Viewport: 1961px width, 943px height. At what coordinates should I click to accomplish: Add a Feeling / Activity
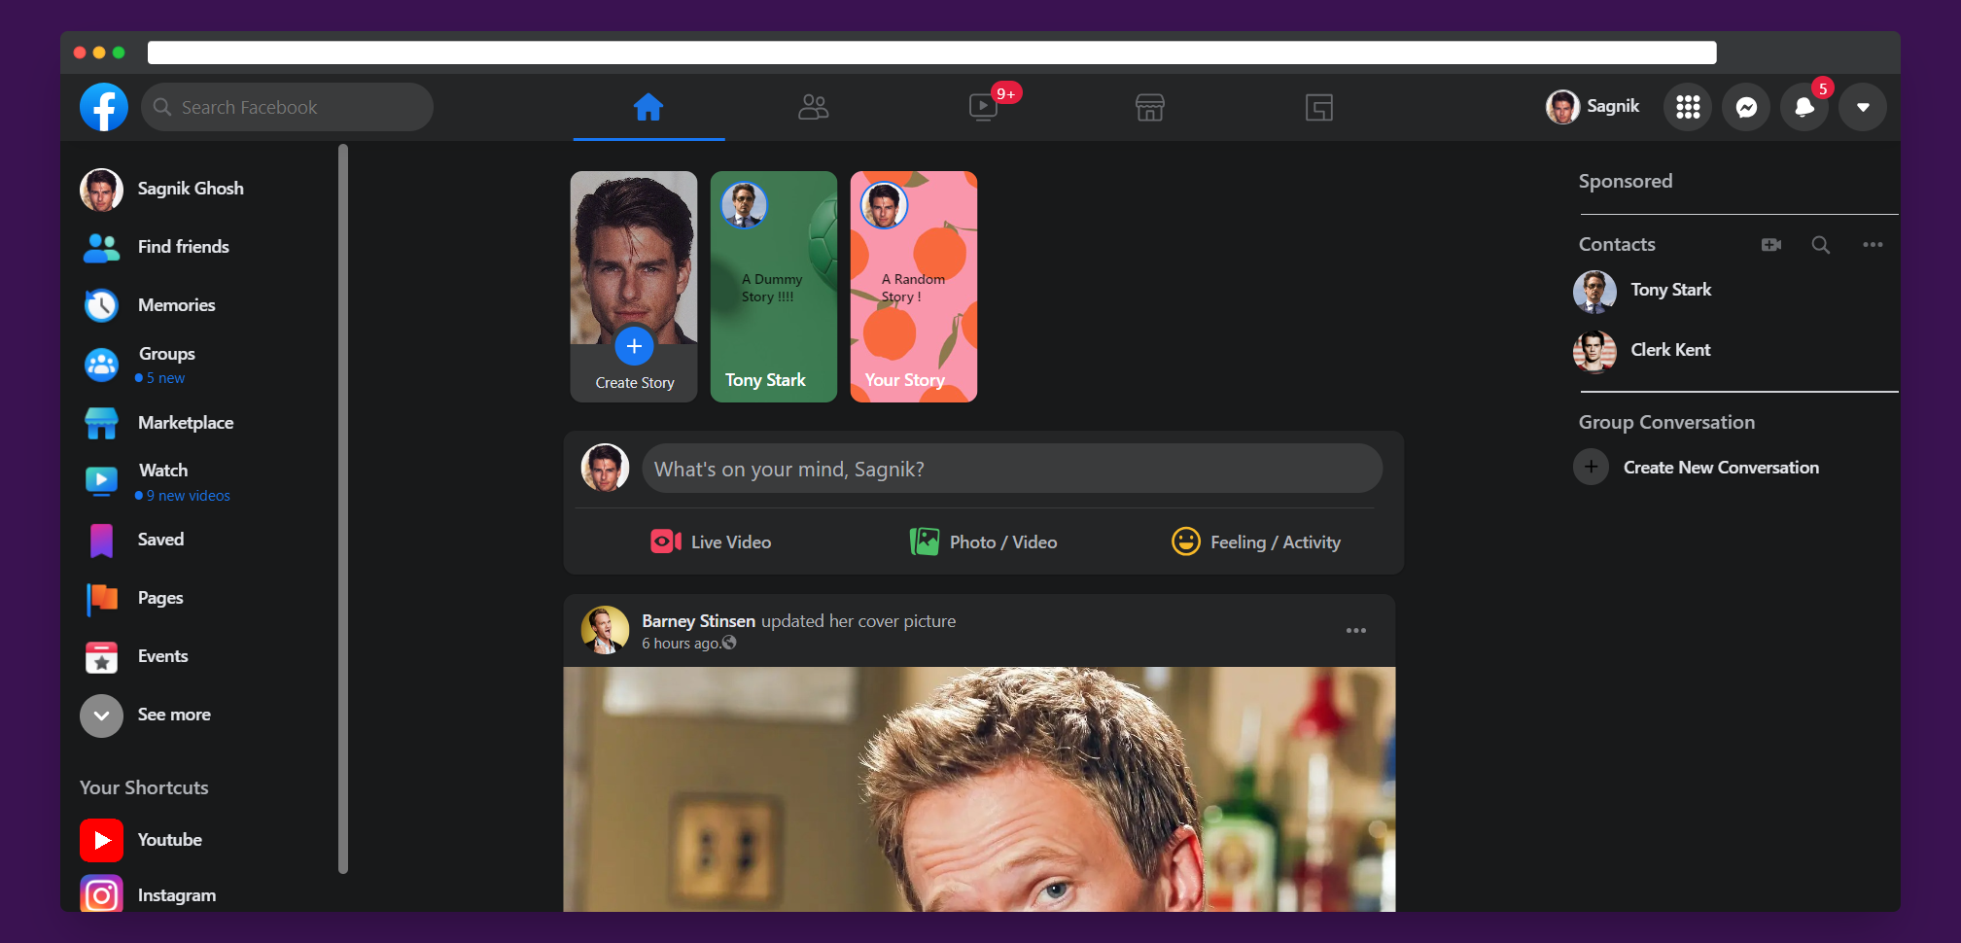pyautogui.click(x=1256, y=541)
